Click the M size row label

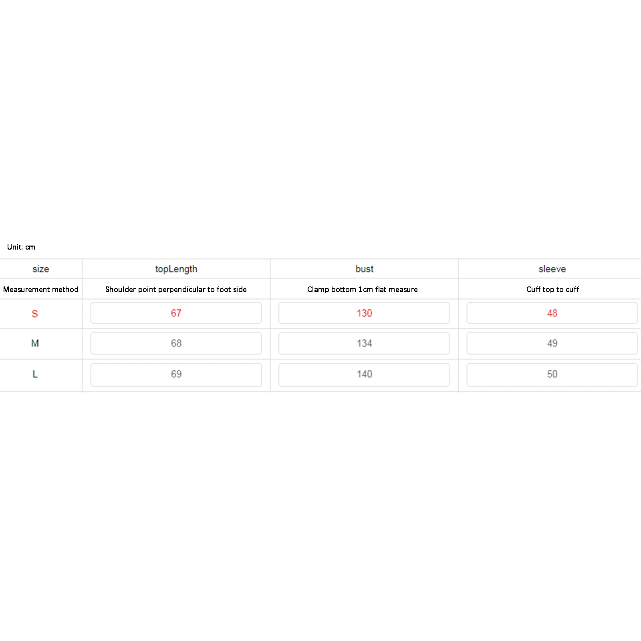click(x=35, y=343)
